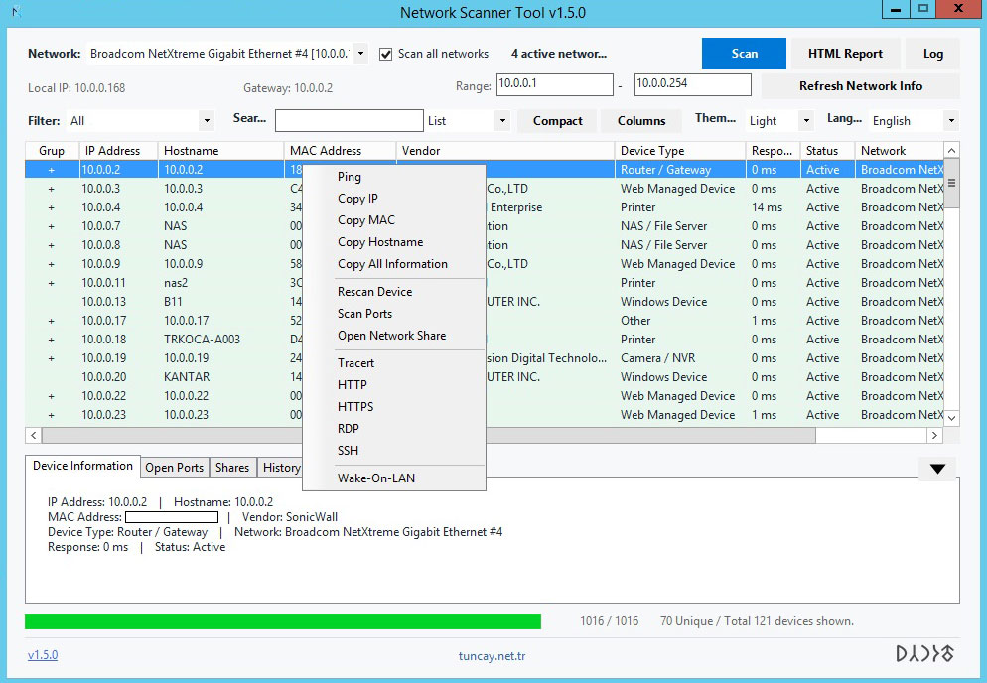The image size is (987, 683).
Task: Sort by Device Type column header
Action: tap(680, 151)
